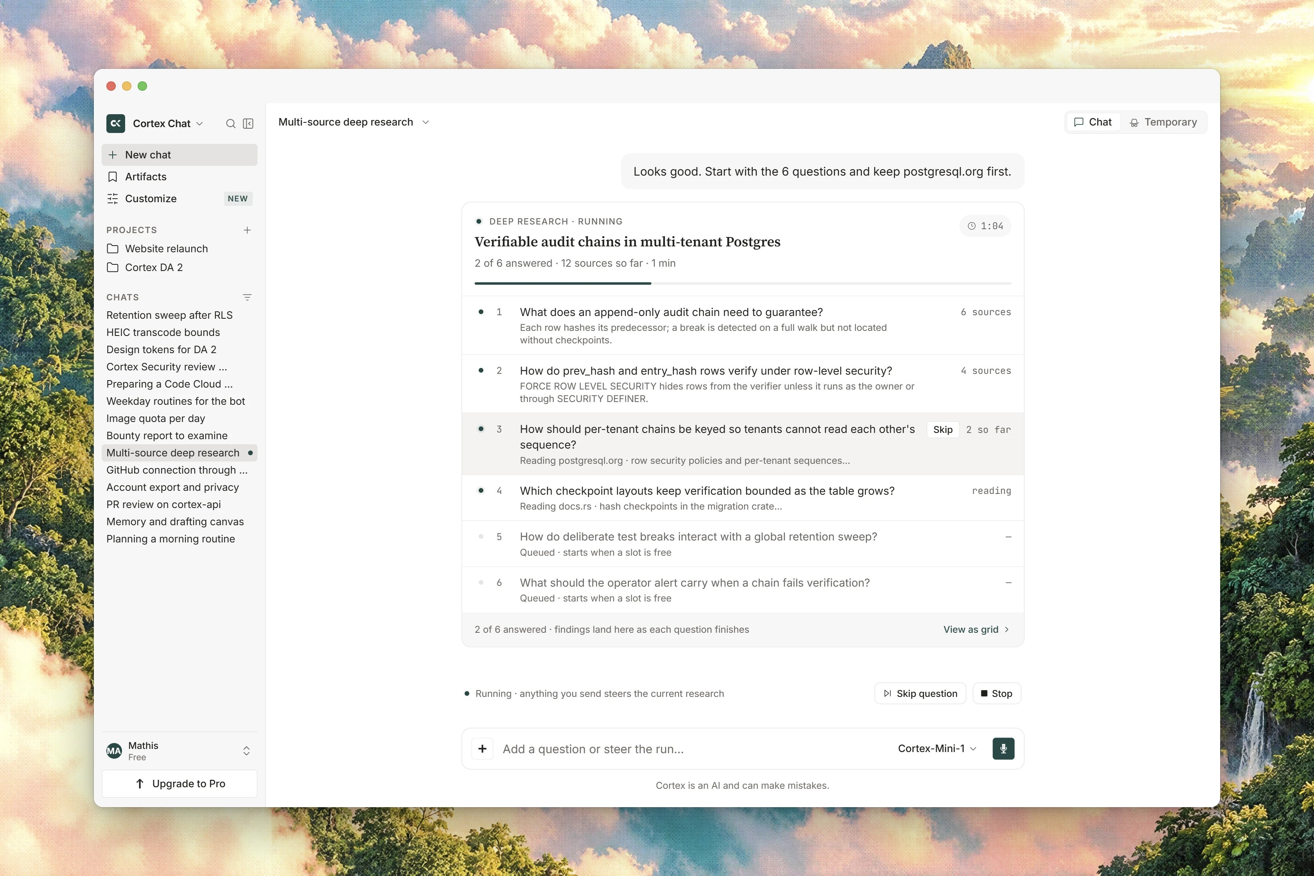Open the Weekday routines for the bot chat
The image size is (1314, 876).
pos(180,401)
